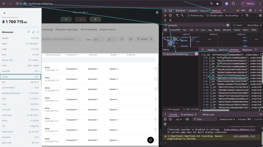The width and height of the screenshot is (263, 147).
Task: Select the Wasm request type filter
Action: (246, 30)
